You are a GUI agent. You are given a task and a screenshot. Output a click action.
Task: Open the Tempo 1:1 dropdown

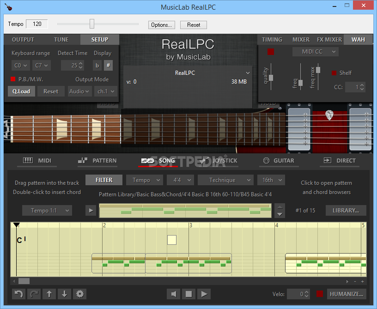tap(47, 211)
